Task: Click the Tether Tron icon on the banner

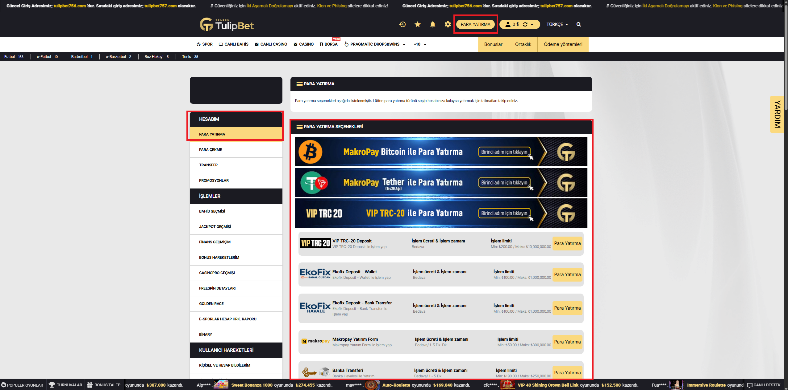Action: 314,183
